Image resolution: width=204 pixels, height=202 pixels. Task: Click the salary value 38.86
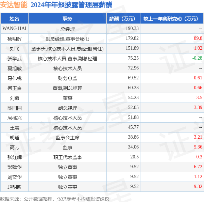(133, 137)
